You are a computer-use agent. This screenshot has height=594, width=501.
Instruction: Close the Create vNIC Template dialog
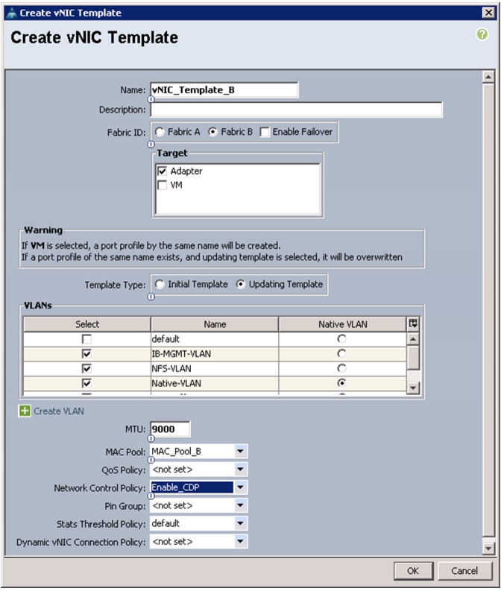tap(489, 13)
